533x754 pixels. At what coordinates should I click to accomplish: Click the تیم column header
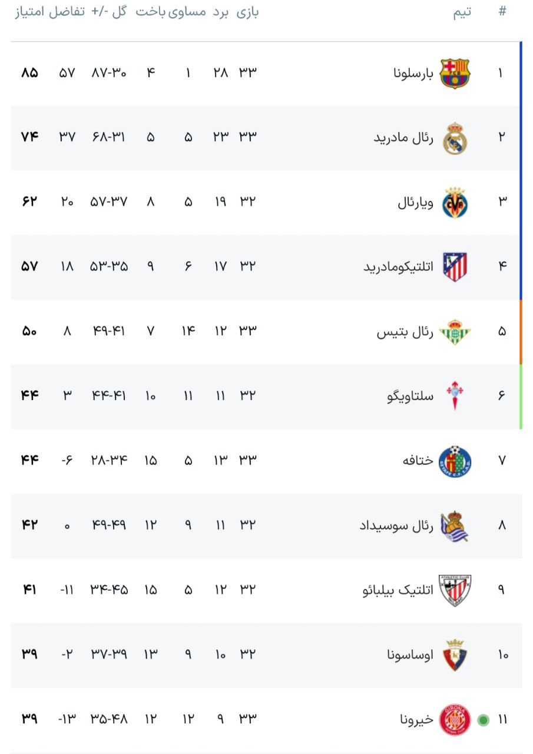[462, 13]
